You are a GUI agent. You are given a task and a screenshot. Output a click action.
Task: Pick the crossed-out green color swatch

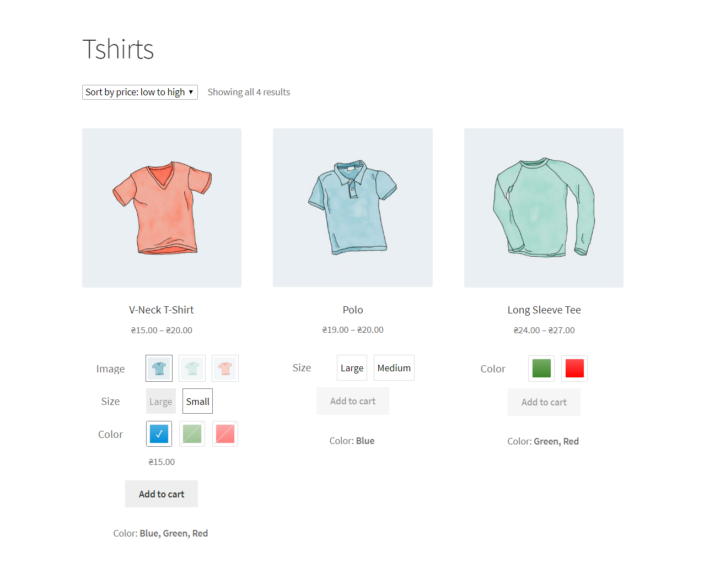point(192,434)
